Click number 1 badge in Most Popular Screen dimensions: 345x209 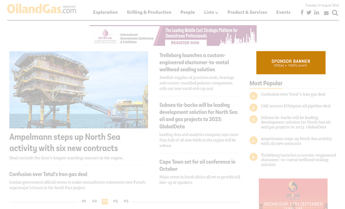coord(253,96)
